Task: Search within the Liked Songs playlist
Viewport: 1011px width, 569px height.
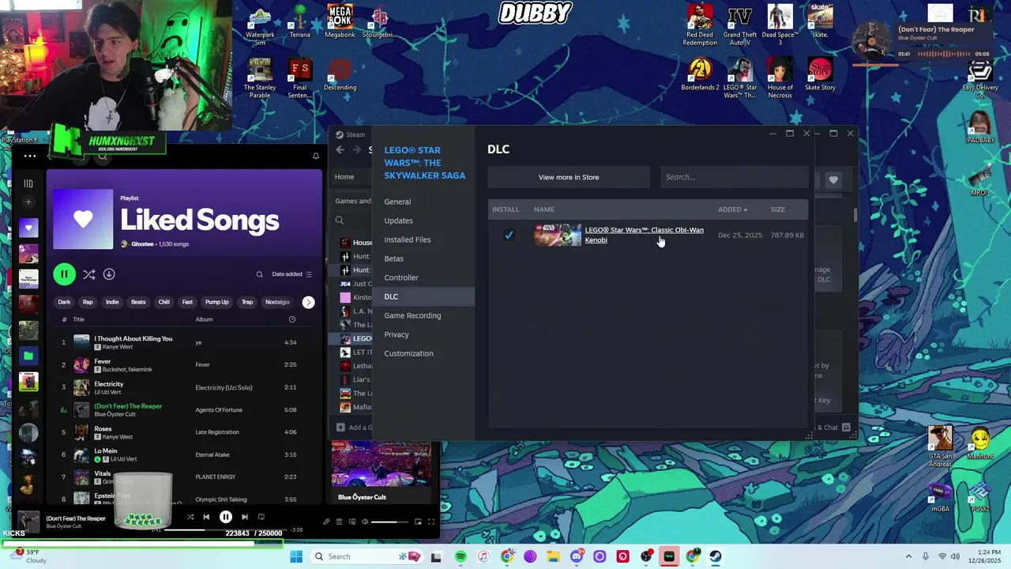Action: (259, 274)
